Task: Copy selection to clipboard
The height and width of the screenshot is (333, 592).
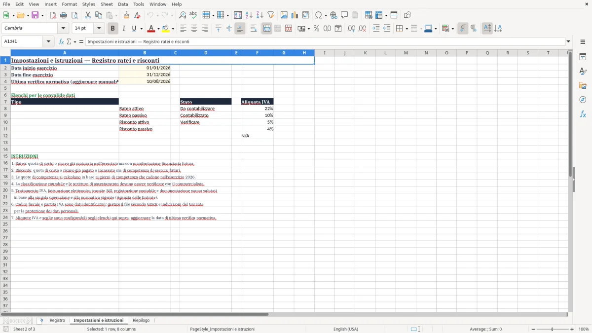Action: tap(99, 15)
